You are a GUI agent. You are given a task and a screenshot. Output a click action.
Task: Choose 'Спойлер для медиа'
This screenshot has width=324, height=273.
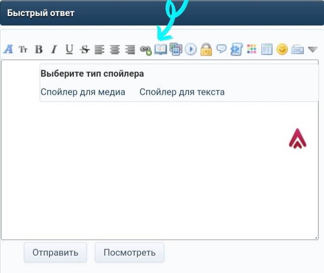[x=83, y=92]
